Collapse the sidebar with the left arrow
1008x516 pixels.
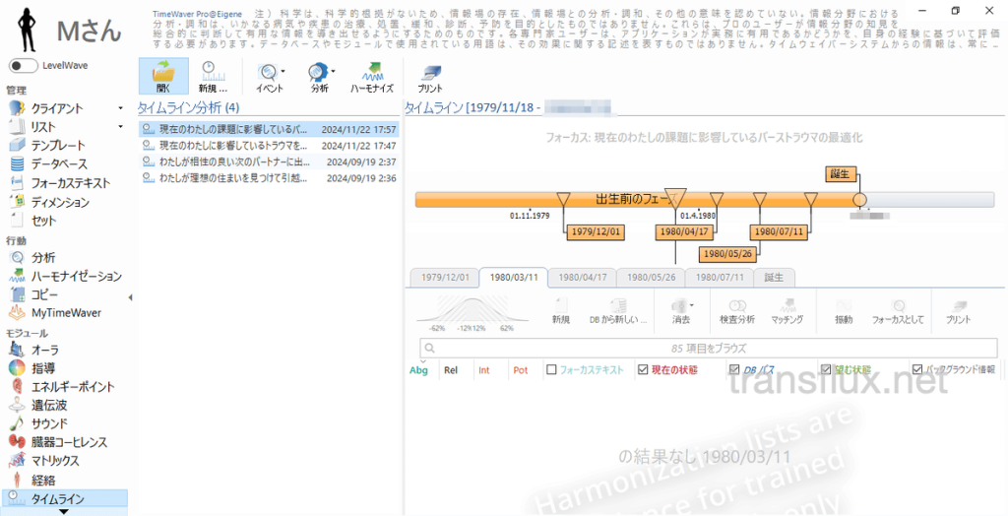[x=131, y=298]
